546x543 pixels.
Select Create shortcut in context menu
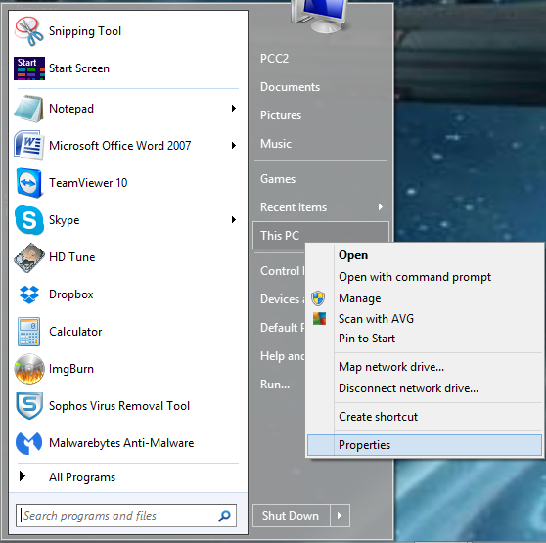[424, 417]
